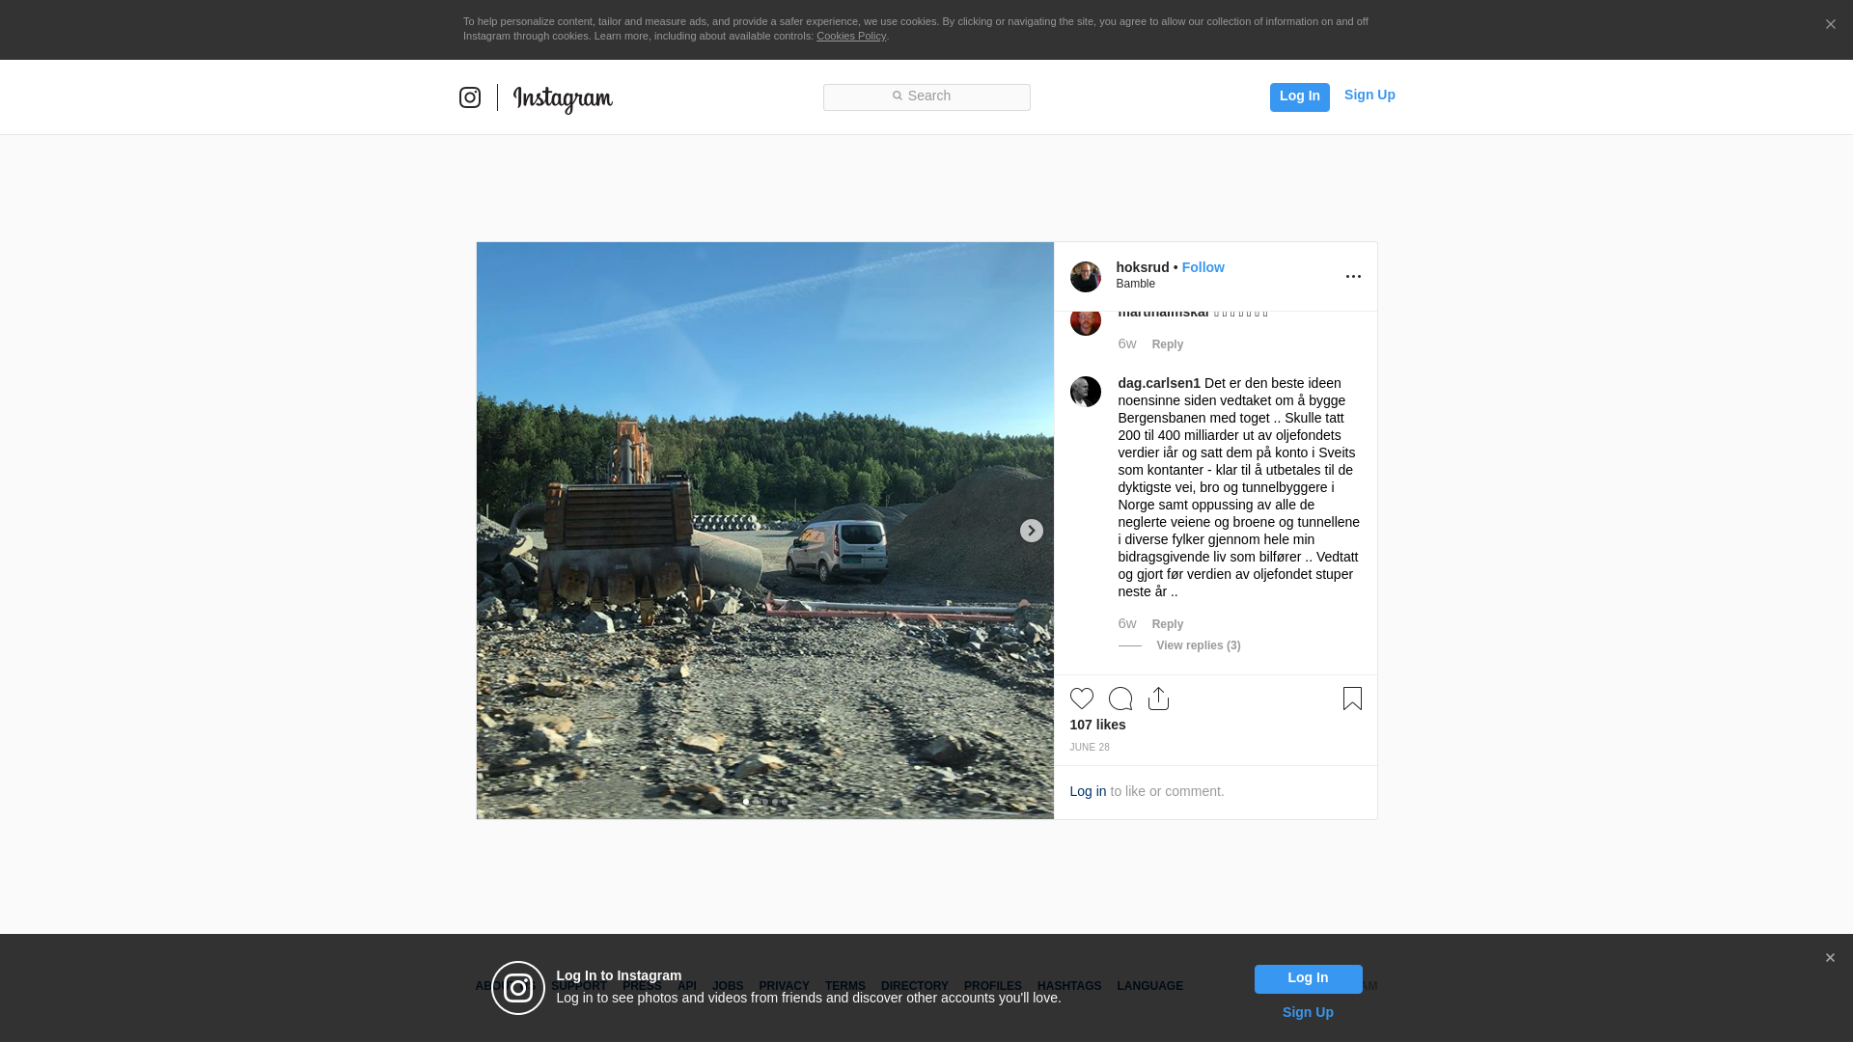
Task: Reply to dag.carlsen1's comment
Action: (1167, 624)
